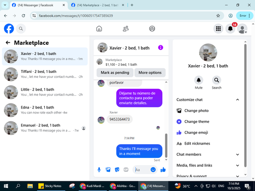Click the info panel scrollbar

coord(245,105)
